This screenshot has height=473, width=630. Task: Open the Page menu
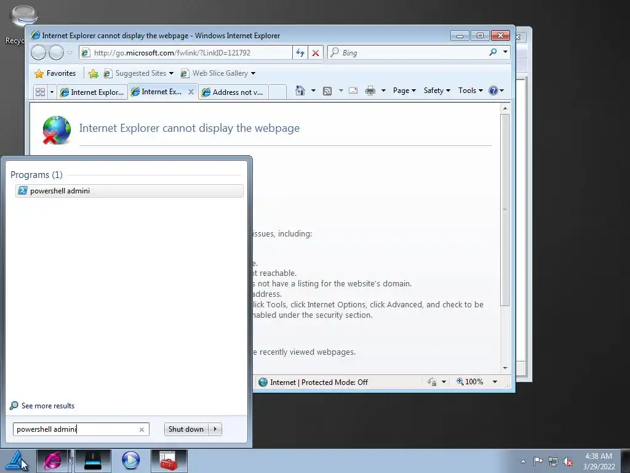point(404,91)
